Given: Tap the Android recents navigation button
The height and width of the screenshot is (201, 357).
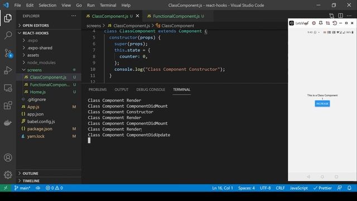Looking at the screenshot, I should [x=336, y=176].
